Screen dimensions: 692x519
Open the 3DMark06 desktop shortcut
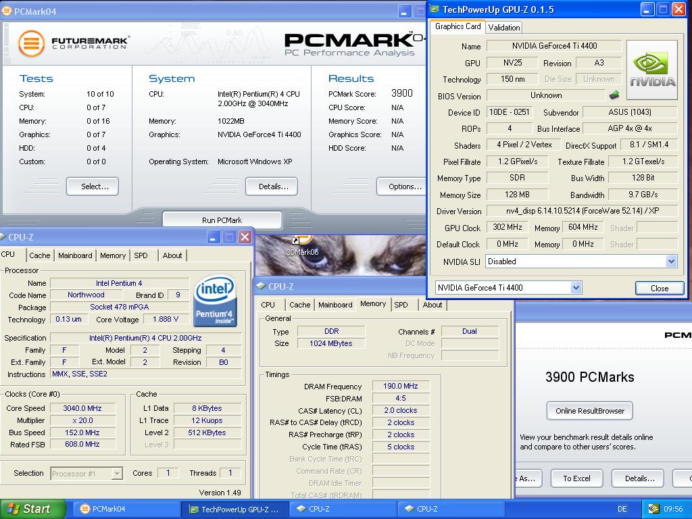click(x=302, y=245)
